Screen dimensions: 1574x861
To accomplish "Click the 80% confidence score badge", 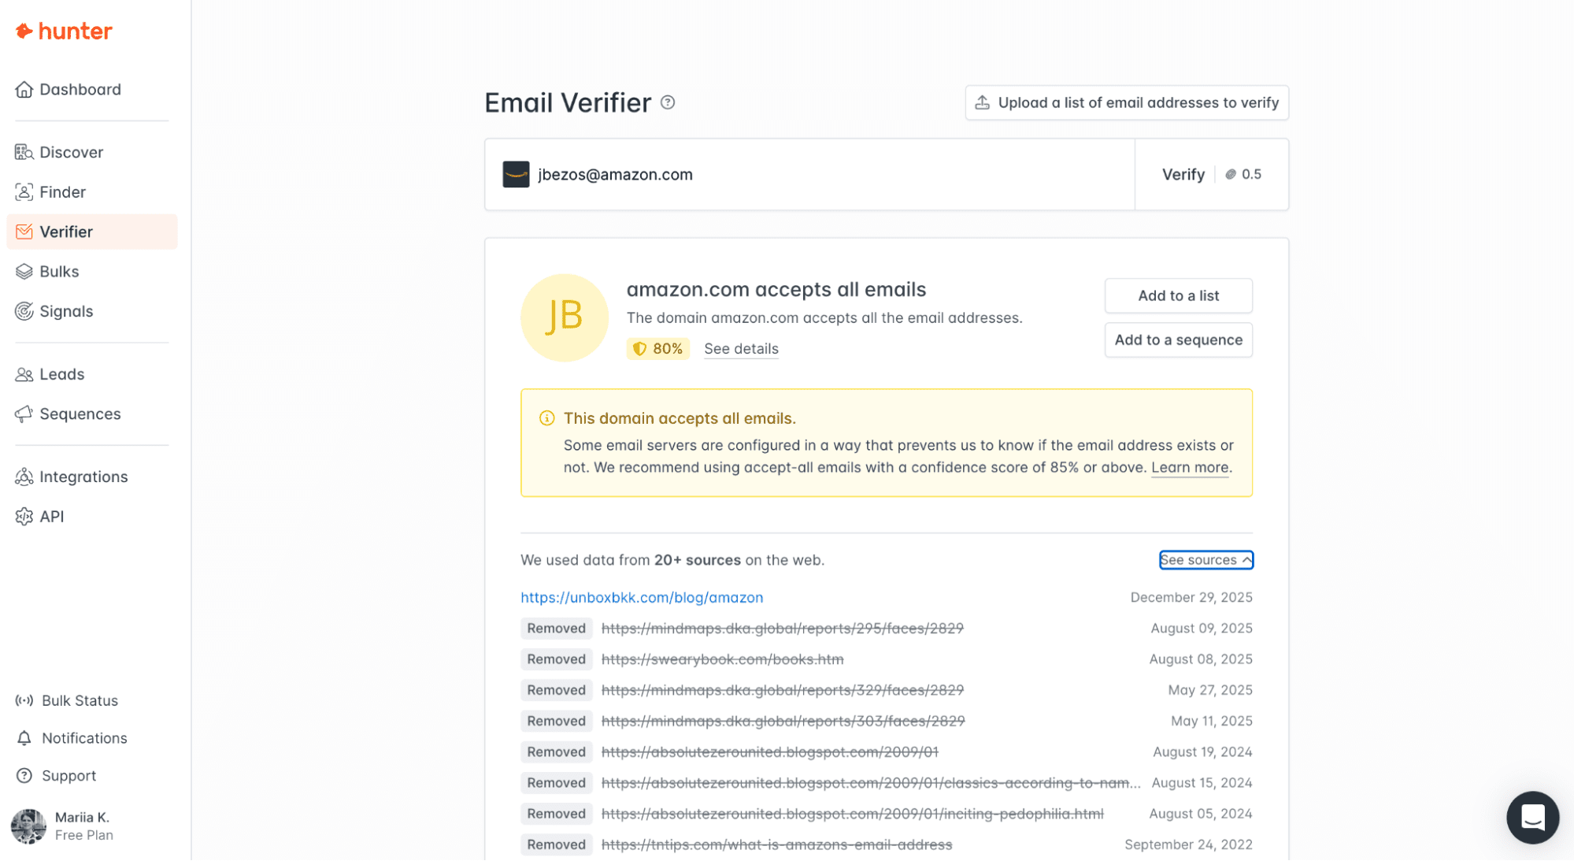I will 658,349.
